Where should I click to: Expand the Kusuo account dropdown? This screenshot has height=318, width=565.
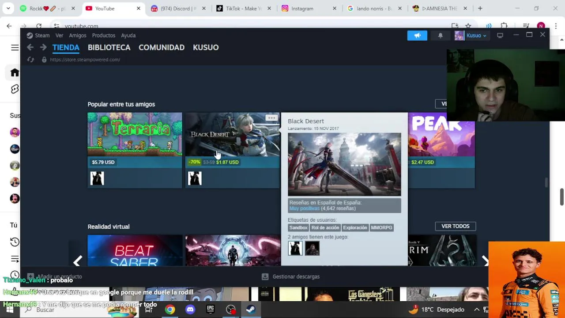476,35
